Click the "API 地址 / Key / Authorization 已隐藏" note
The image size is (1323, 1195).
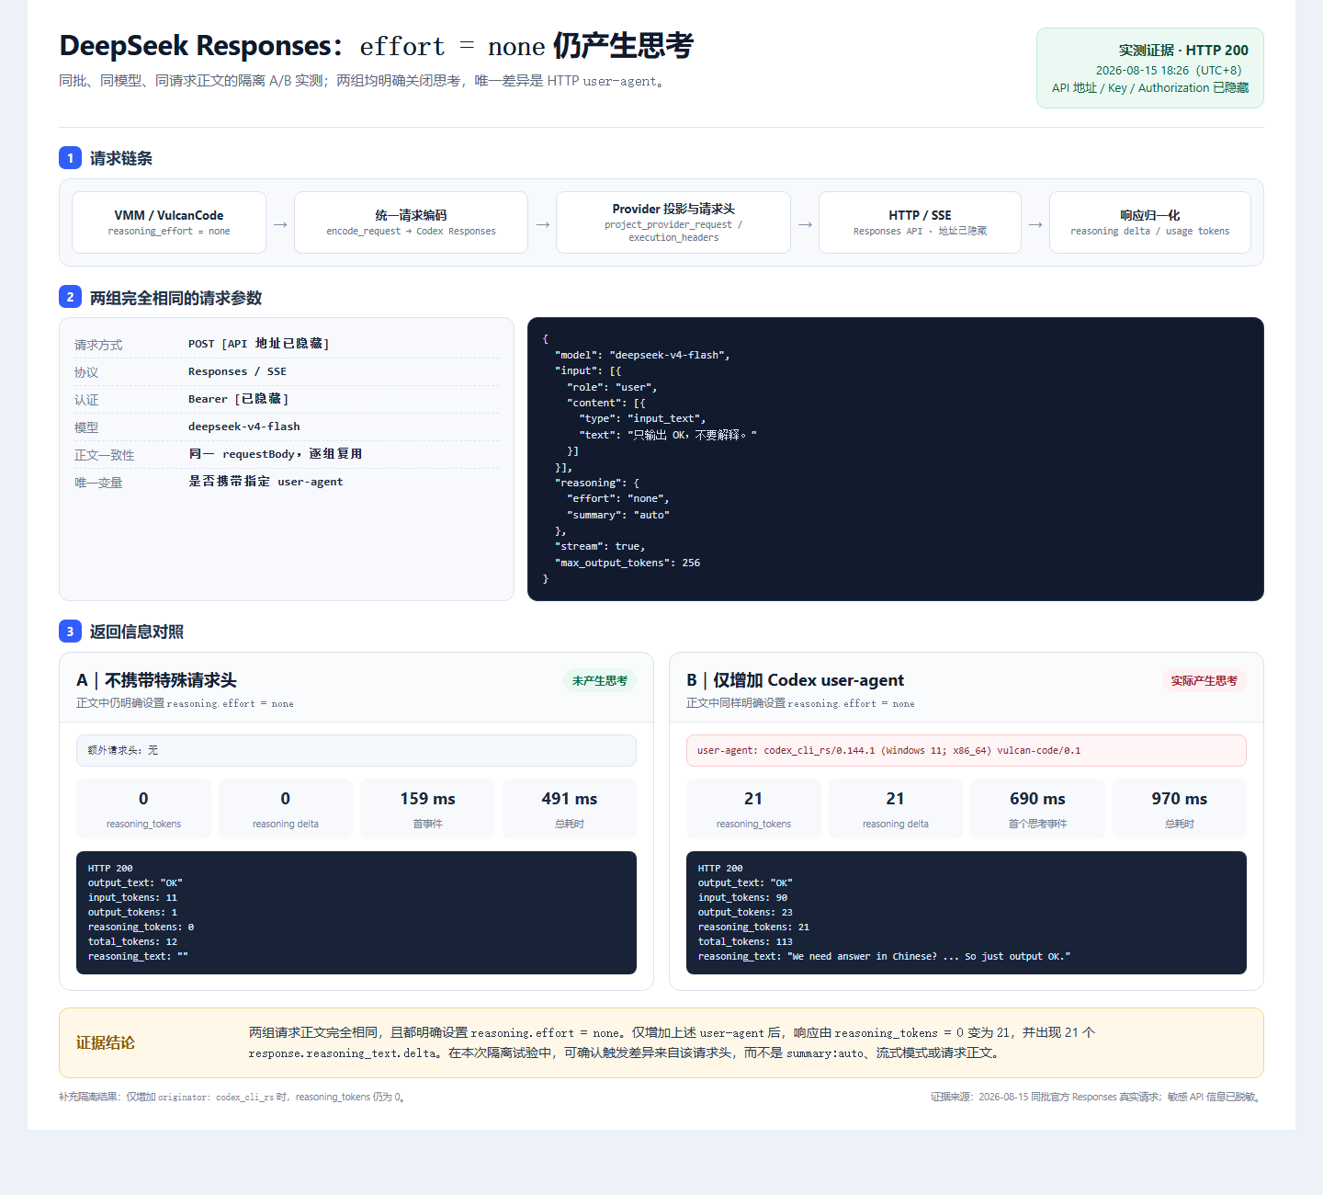[1150, 88]
